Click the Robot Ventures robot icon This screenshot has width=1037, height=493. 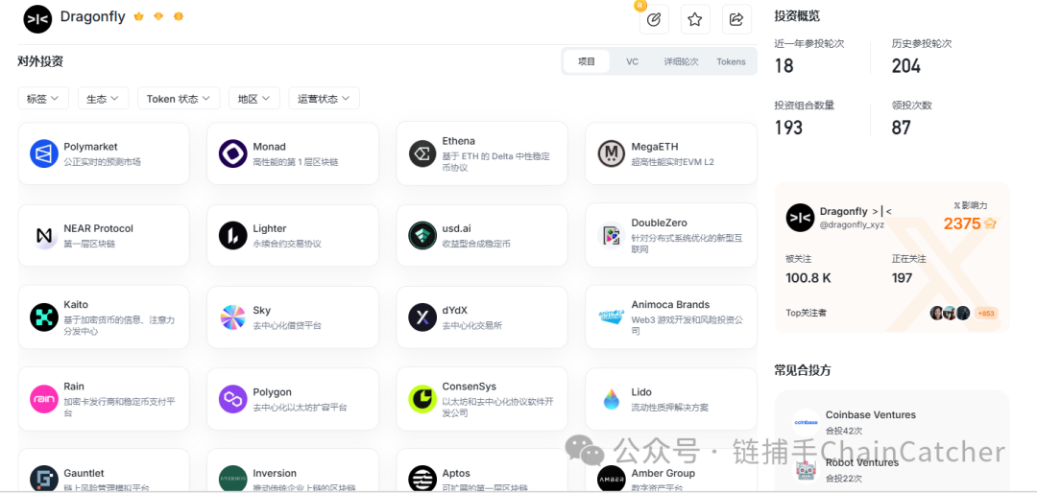[x=806, y=470]
